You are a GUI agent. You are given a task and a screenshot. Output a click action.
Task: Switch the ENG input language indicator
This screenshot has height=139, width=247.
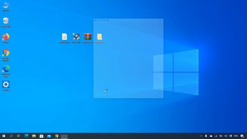236,136
